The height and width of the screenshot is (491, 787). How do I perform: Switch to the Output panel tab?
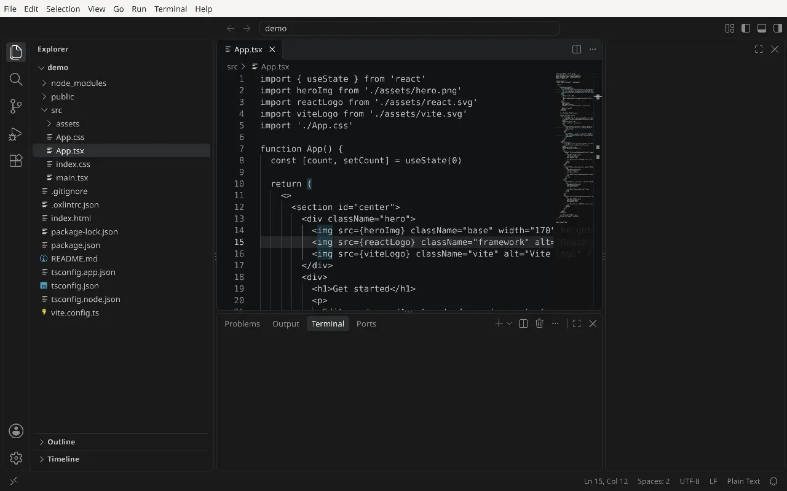coord(286,323)
